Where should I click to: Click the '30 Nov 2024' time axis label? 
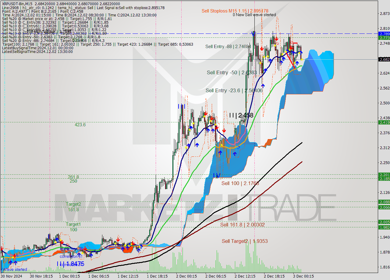12,276
